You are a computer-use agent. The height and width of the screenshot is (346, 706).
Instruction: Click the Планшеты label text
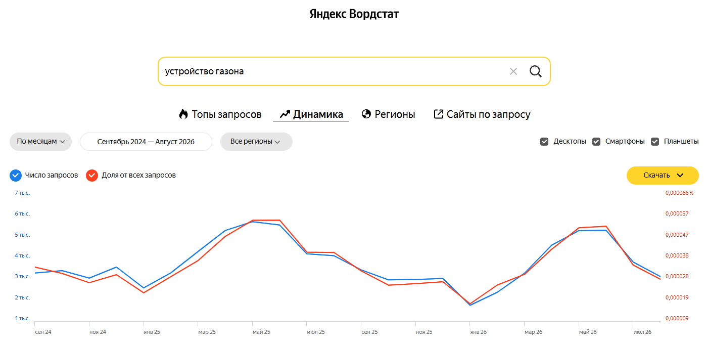(681, 142)
